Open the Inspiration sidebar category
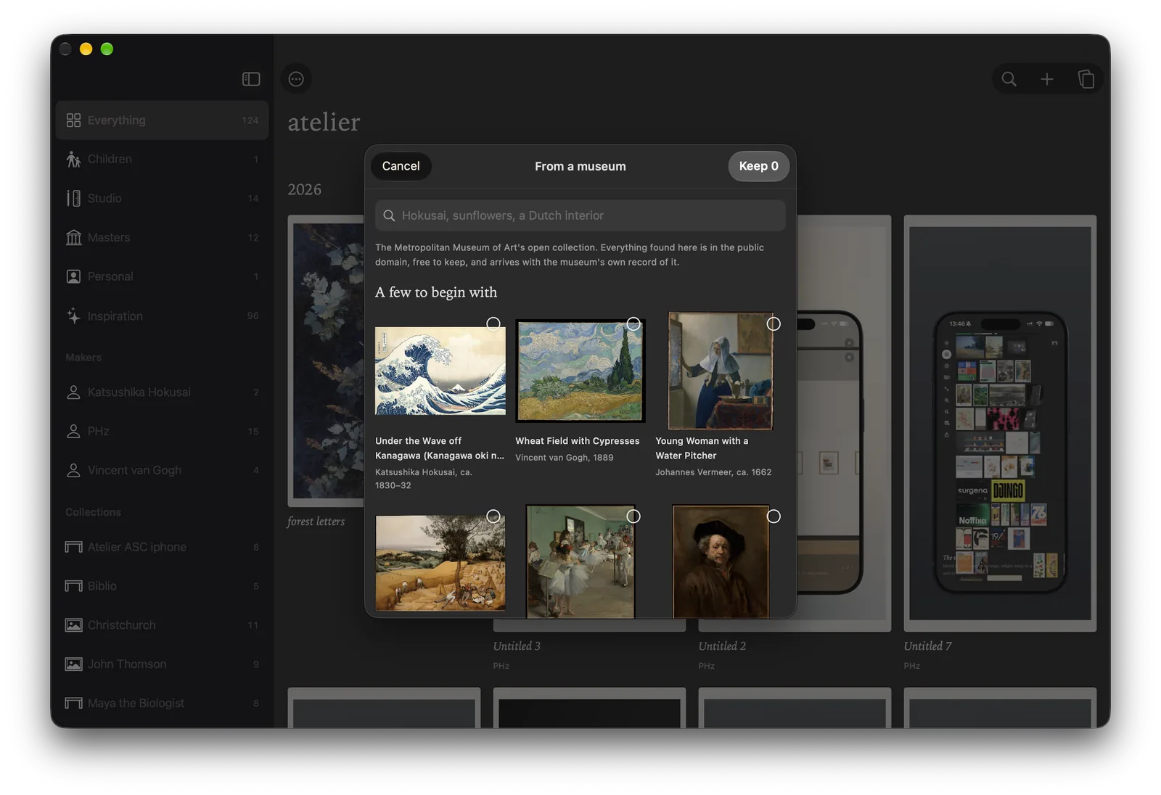This screenshot has height=795, width=1161. pos(163,316)
